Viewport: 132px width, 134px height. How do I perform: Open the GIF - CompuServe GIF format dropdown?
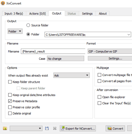pyautogui.click(x=110, y=51)
